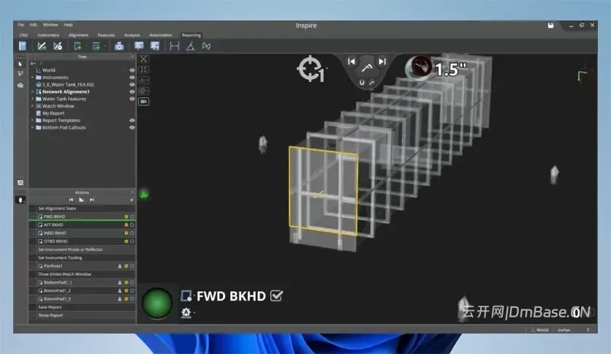Go to previous step in viewport overlay
Image resolution: width=611 pixels, height=354 pixels.
[x=351, y=61]
